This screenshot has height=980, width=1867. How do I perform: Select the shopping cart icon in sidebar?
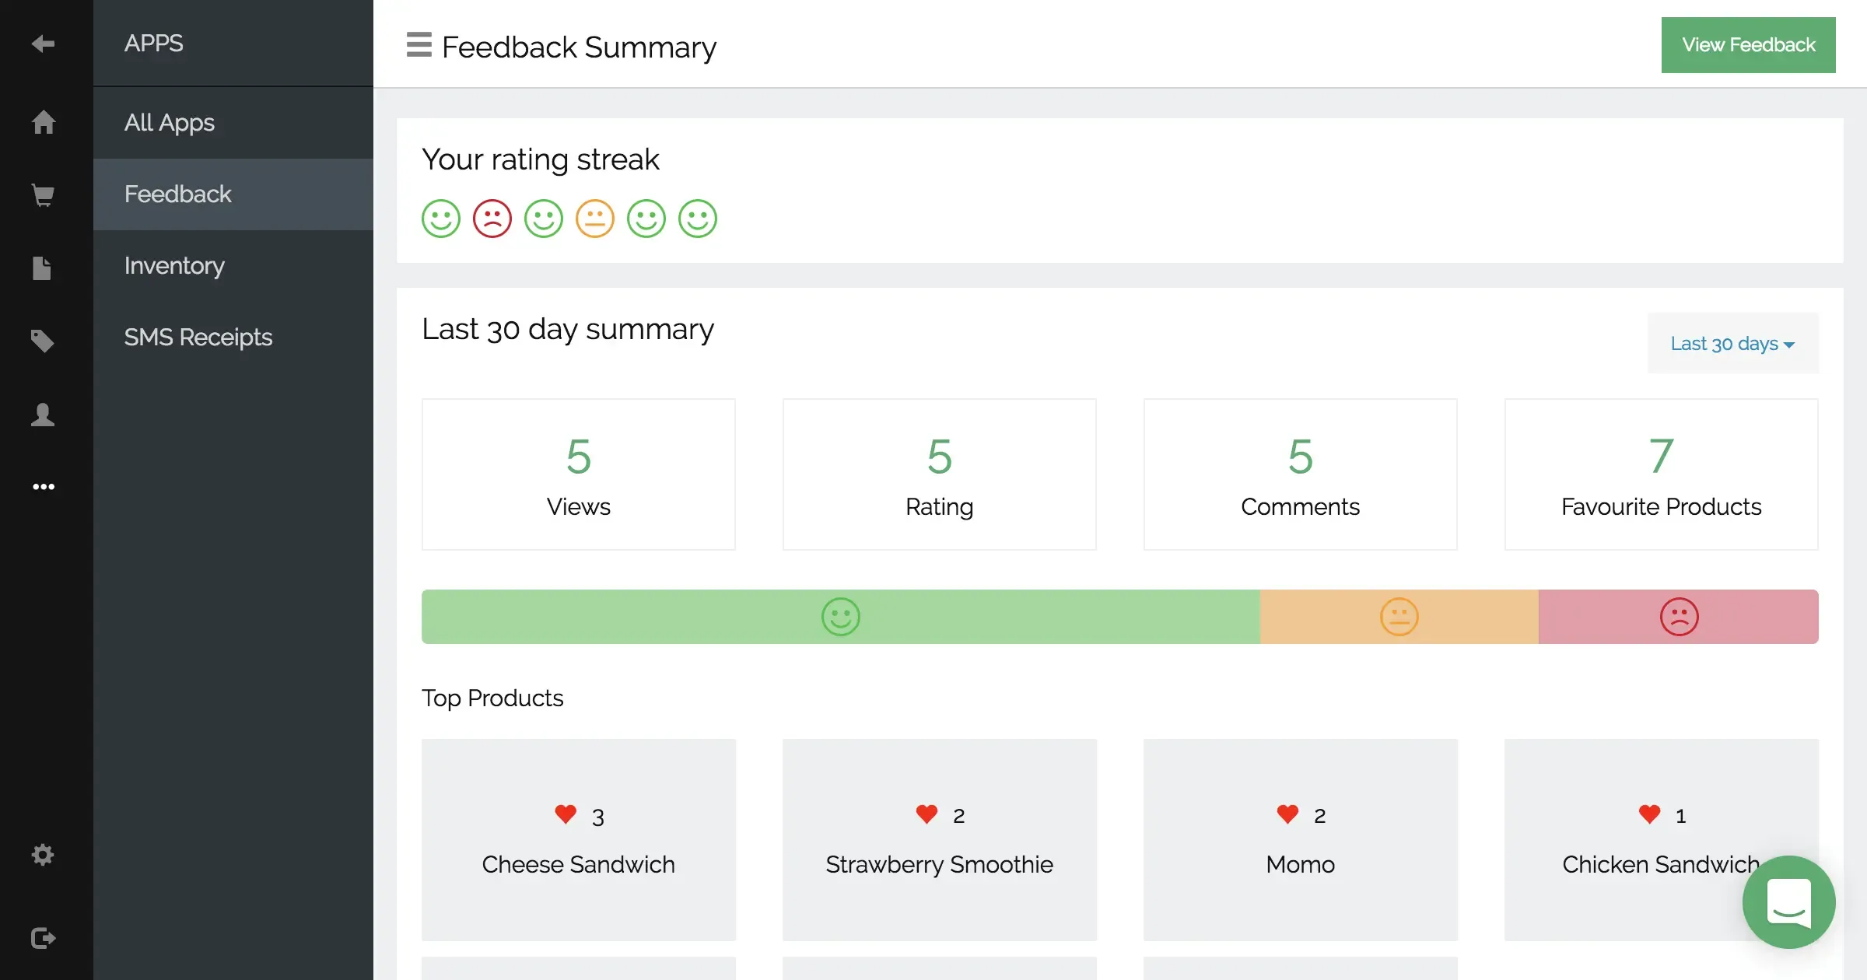[44, 194]
